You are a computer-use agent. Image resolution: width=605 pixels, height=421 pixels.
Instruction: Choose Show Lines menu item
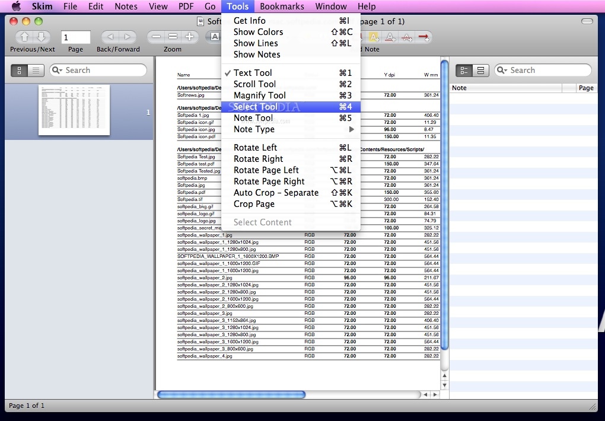click(x=291, y=43)
